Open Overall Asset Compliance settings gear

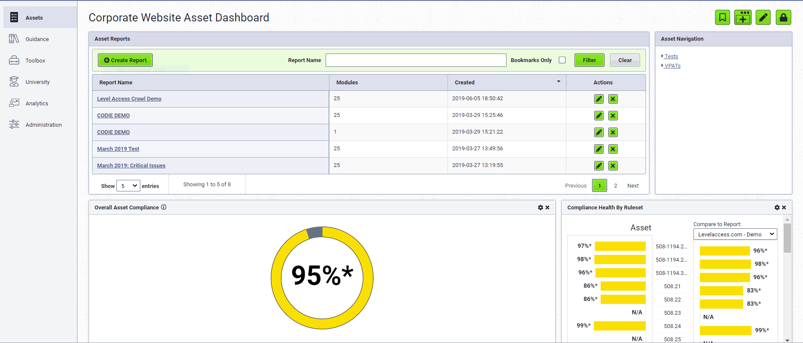click(x=540, y=208)
